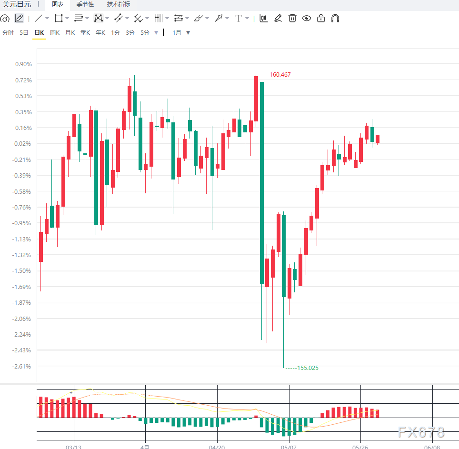
Task: Toggle the lock drawings icon
Action: pyautogui.click(x=321, y=18)
